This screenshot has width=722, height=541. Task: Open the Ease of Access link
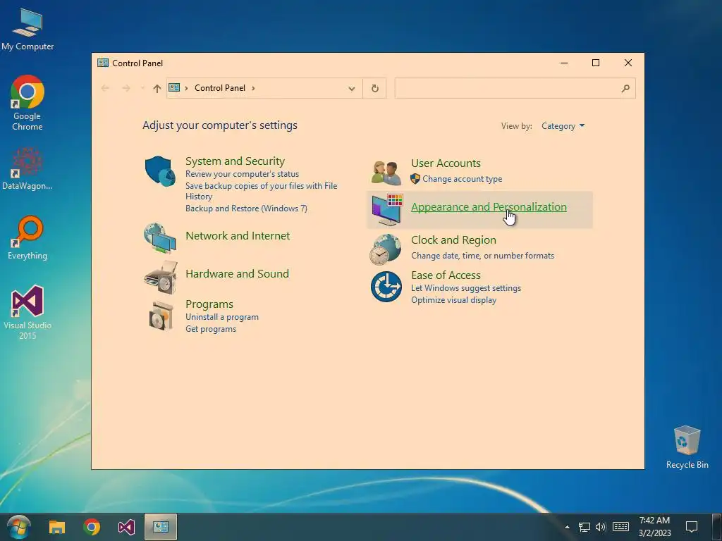(x=446, y=275)
